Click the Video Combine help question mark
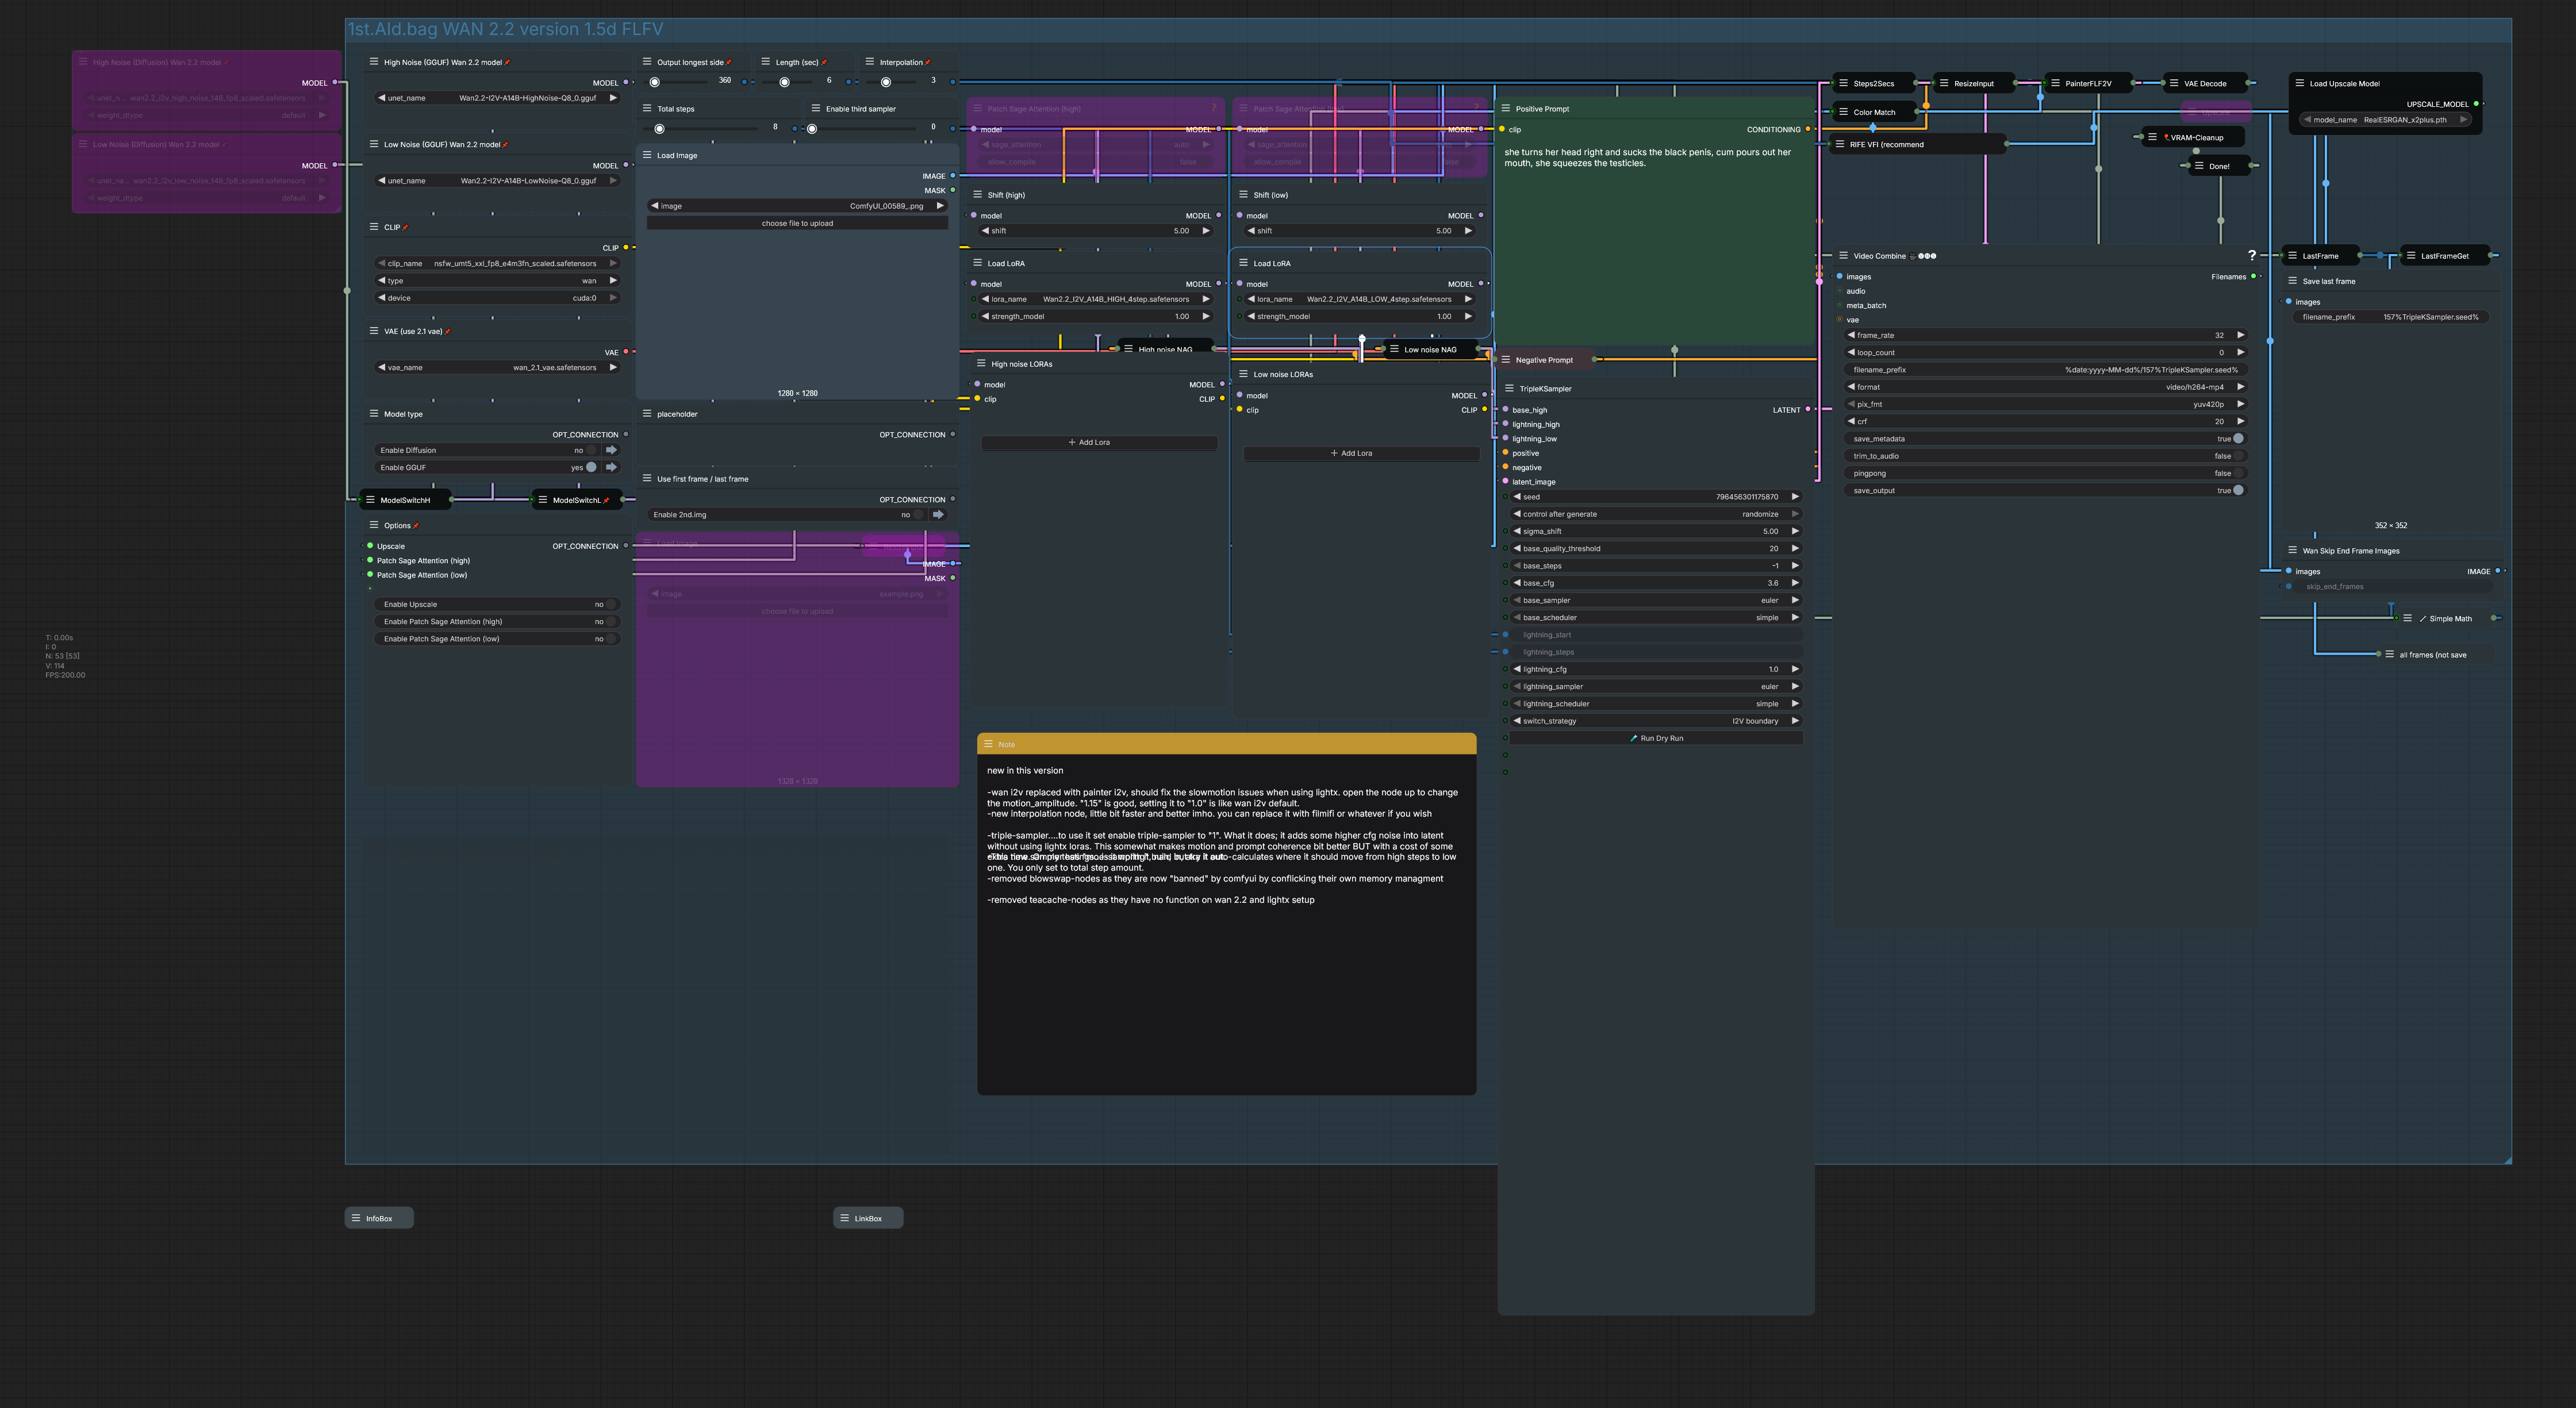The height and width of the screenshot is (1408, 2576). coord(2251,256)
